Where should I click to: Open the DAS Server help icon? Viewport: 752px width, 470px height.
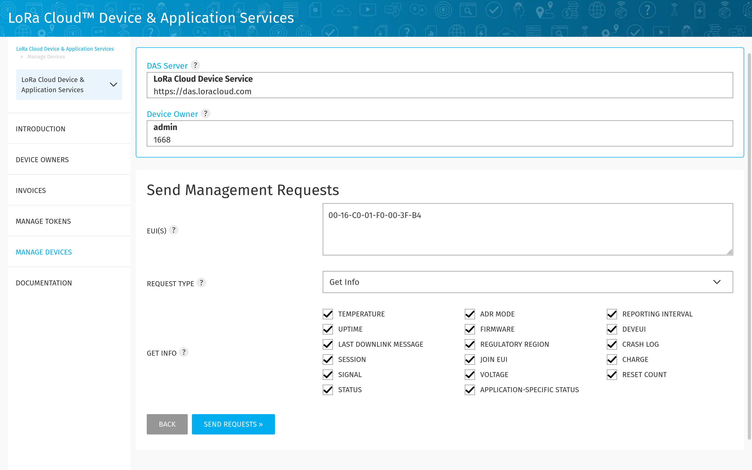[195, 65]
